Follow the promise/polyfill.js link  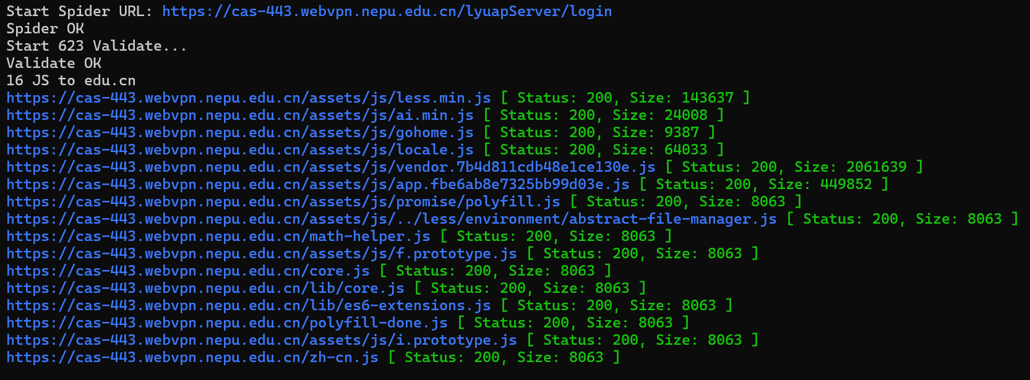click(x=283, y=202)
